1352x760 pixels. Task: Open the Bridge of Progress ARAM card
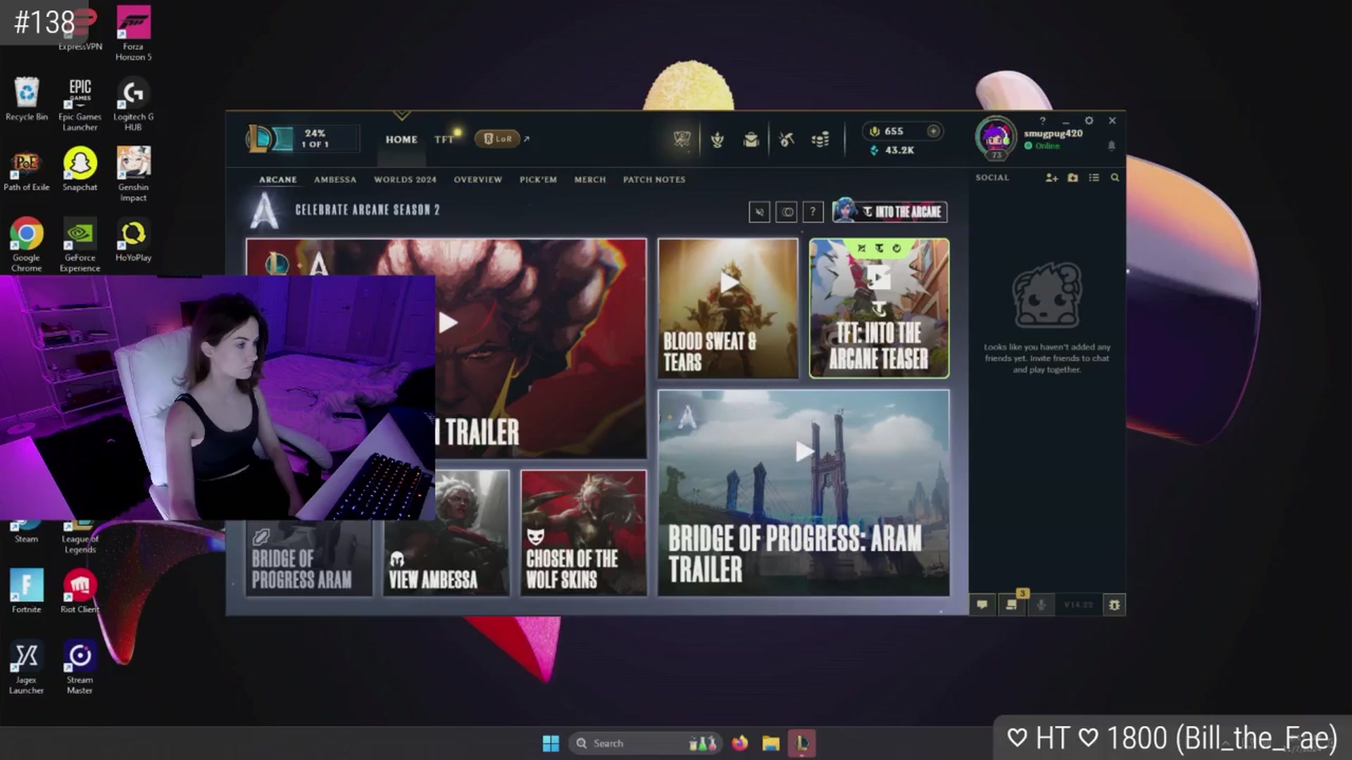[x=308, y=558]
